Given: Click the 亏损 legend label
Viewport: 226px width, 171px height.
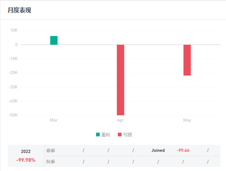Looking at the screenshot, I should pos(128,135).
